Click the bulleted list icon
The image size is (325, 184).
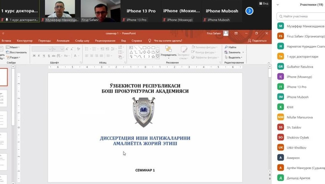pos(87,49)
